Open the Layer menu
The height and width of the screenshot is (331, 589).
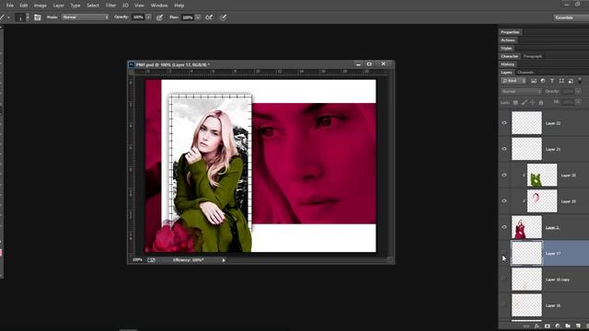tap(59, 6)
